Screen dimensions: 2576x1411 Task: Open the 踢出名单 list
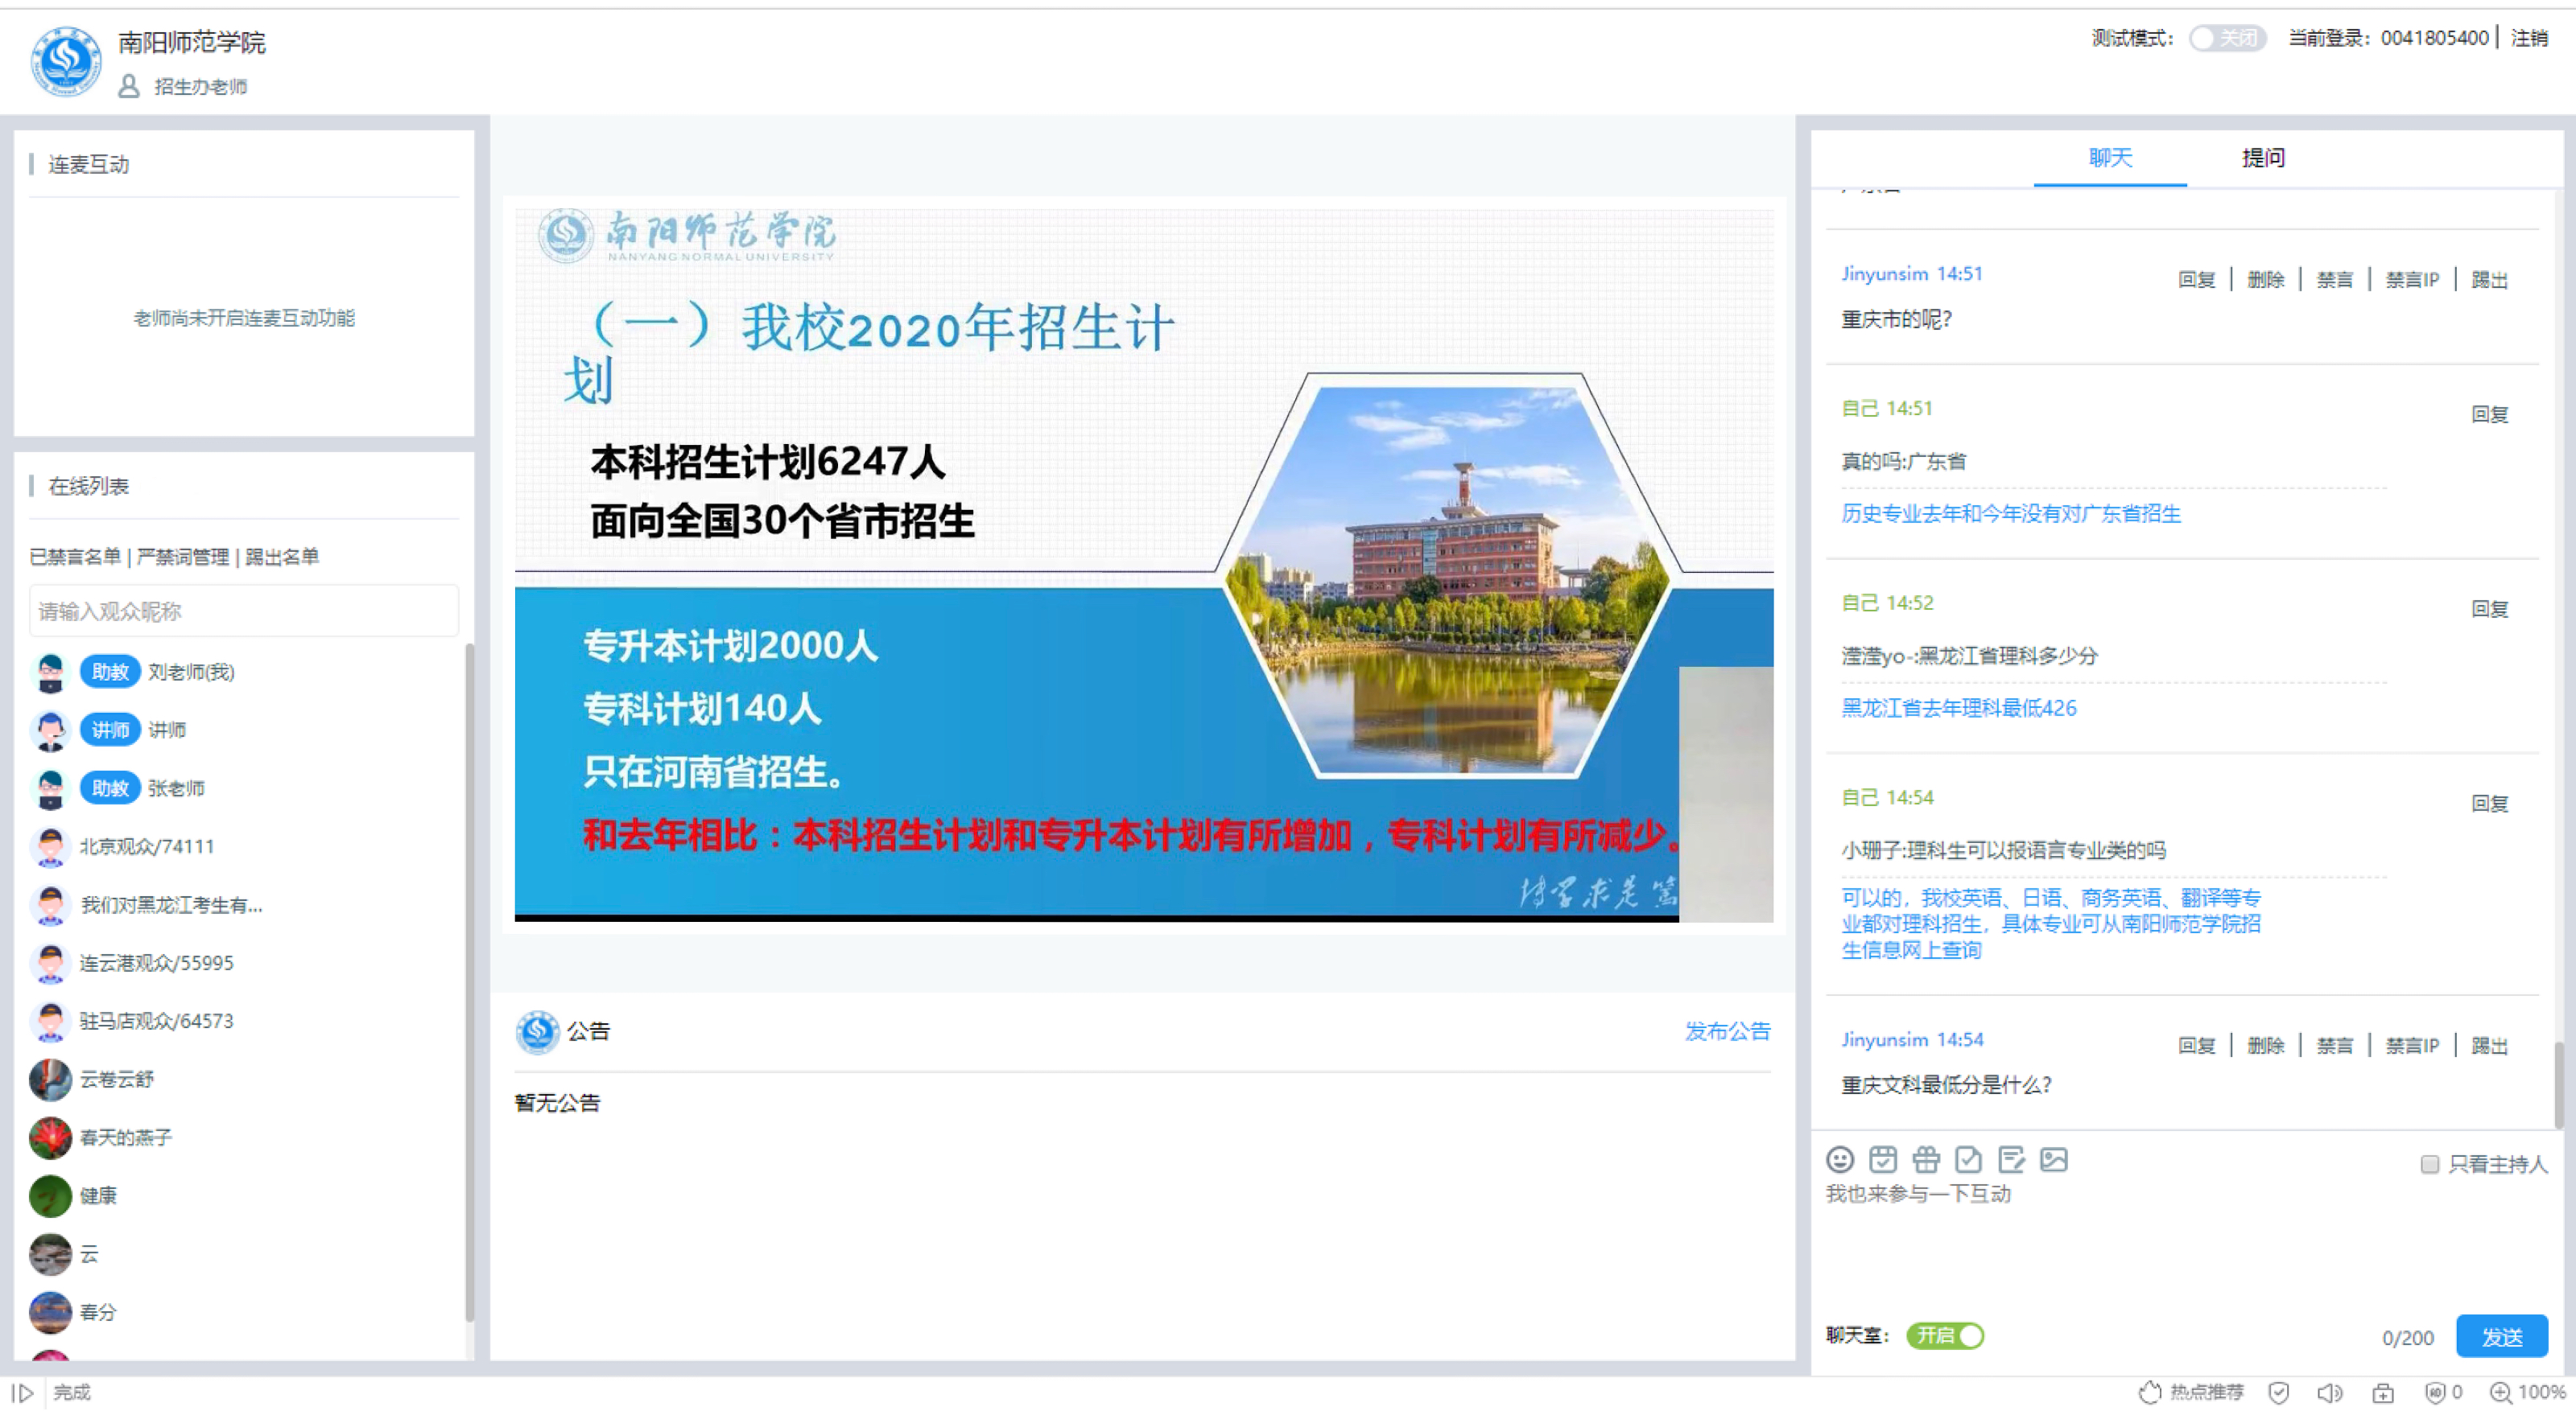click(282, 557)
